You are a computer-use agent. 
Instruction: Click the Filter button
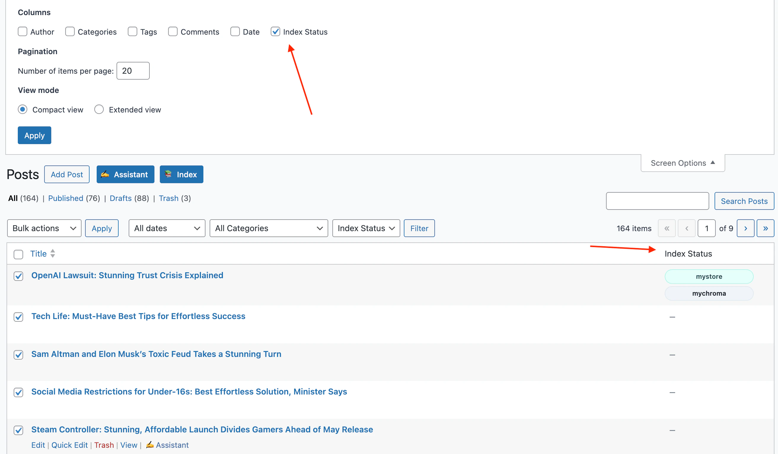point(419,228)
